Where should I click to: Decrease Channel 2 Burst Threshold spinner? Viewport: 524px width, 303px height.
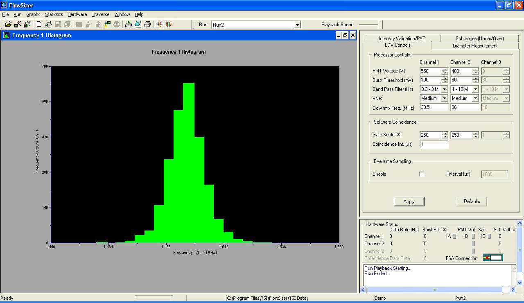475,82
